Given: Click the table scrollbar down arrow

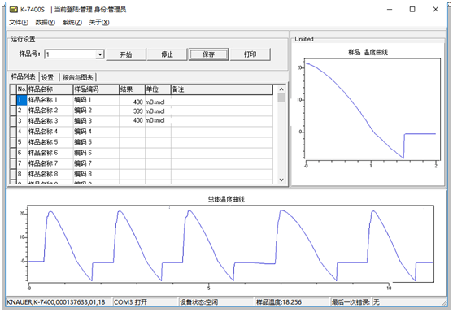Looking at the screenshot, I should coord(281,180).
